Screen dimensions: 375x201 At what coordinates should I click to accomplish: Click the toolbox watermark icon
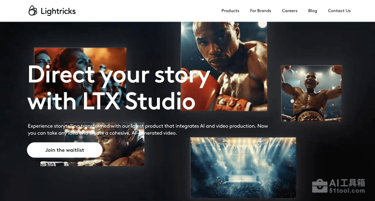[x=320, y=186]
